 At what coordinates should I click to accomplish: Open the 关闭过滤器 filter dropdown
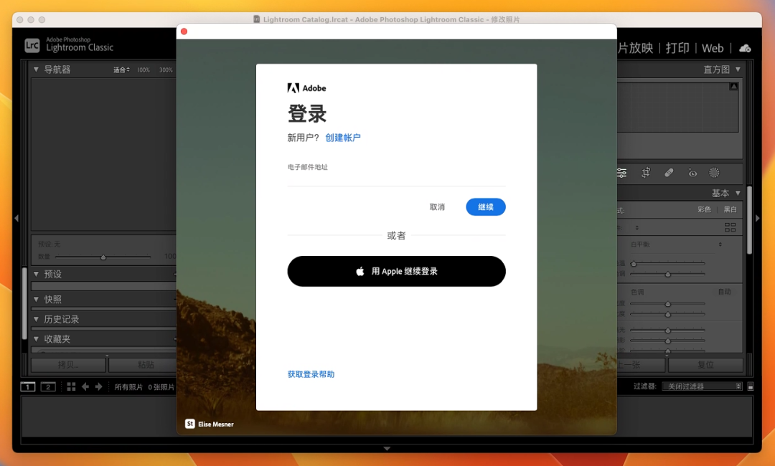(x=703, y=386)
